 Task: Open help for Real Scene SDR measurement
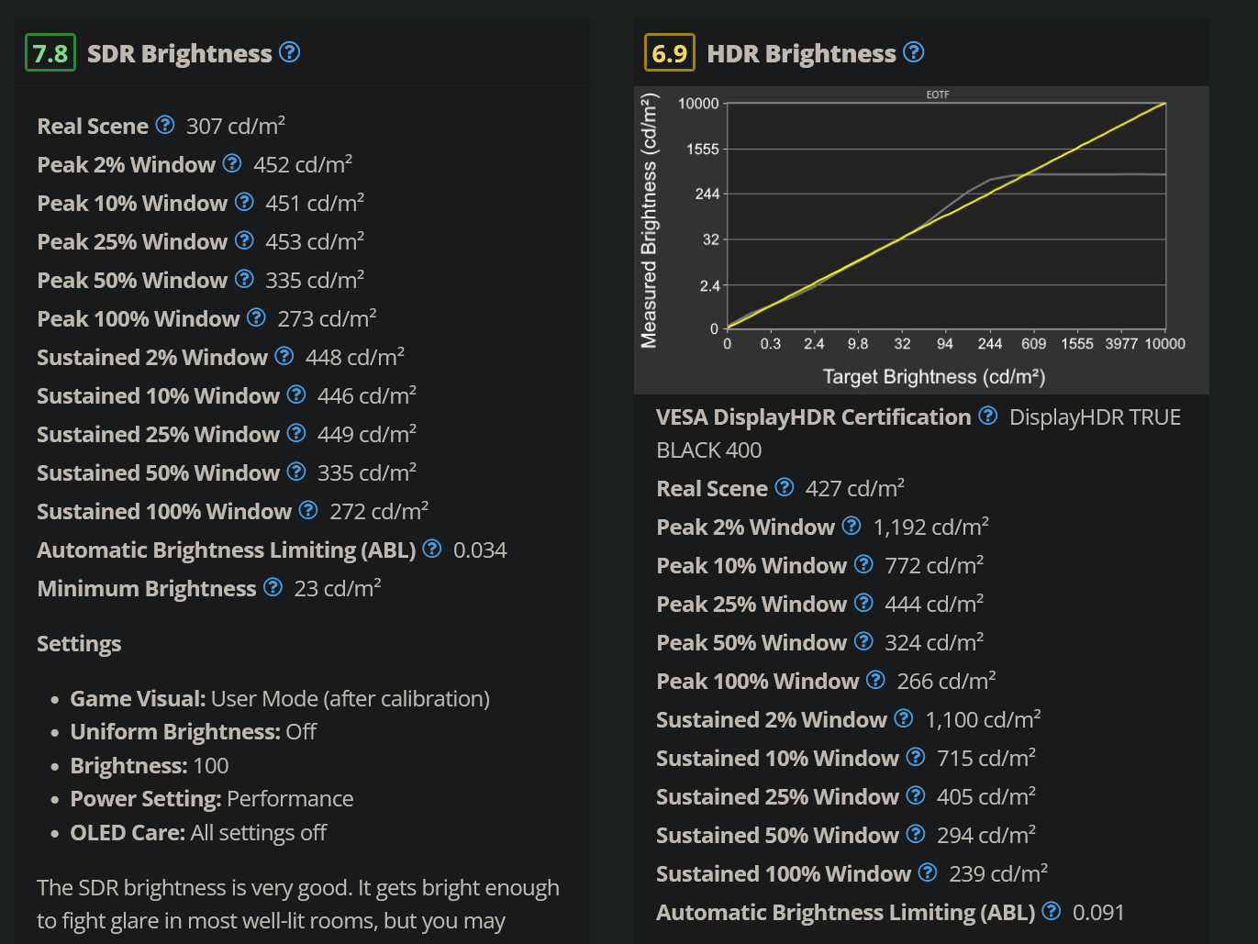pos(165,124)
